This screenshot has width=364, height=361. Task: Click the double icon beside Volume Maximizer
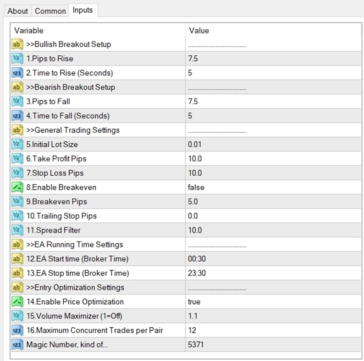(17, 316)
